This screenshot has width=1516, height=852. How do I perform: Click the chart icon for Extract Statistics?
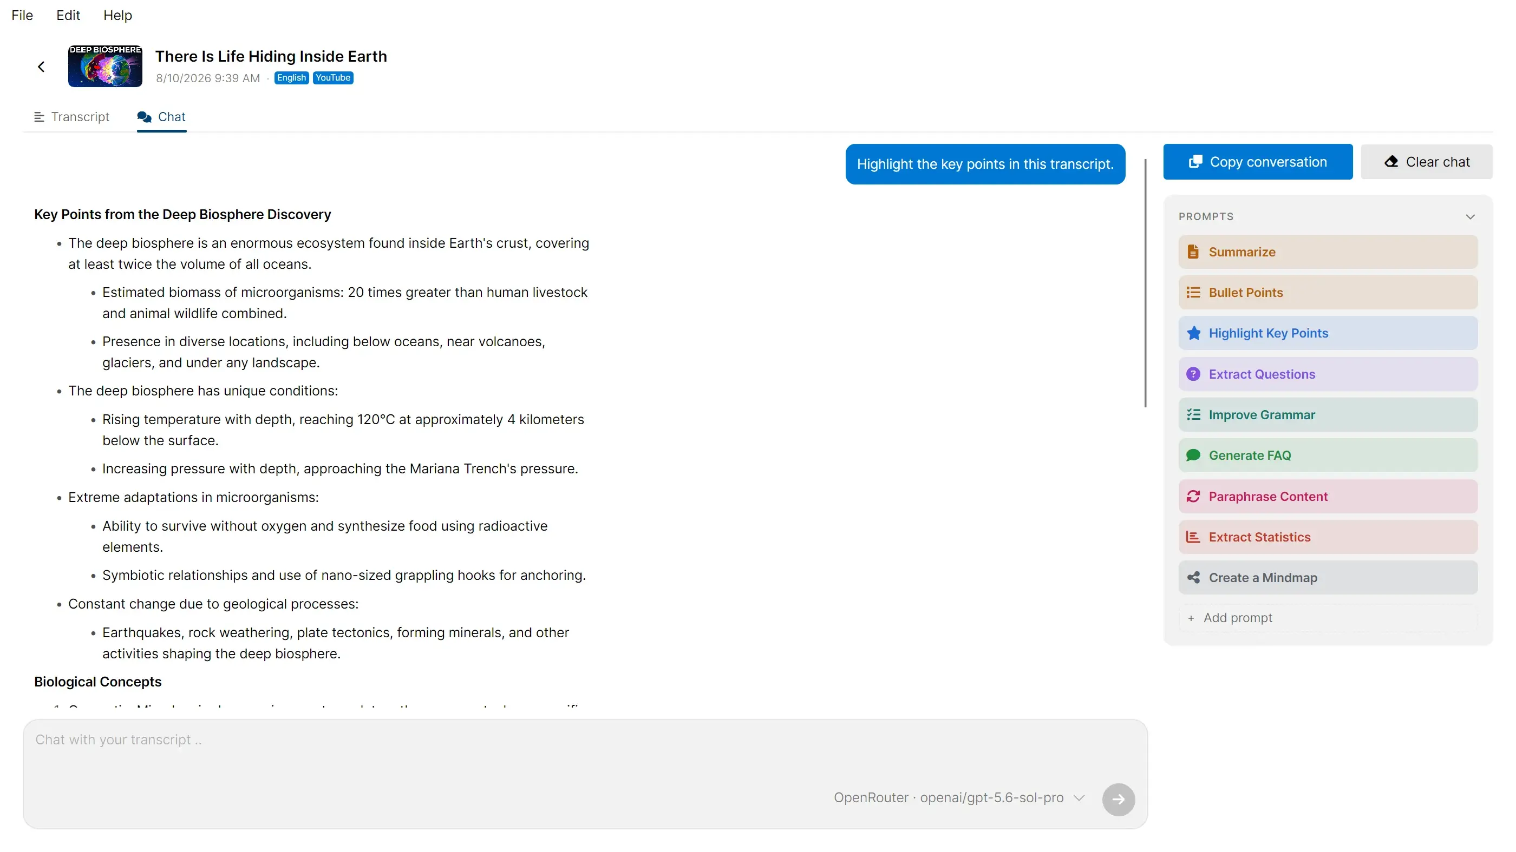click(x=1193, y=537)
